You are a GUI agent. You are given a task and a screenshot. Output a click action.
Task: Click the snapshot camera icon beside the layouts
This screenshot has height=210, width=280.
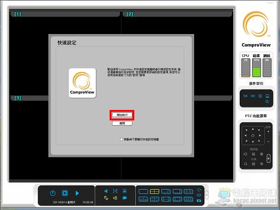tap(199, 201)
